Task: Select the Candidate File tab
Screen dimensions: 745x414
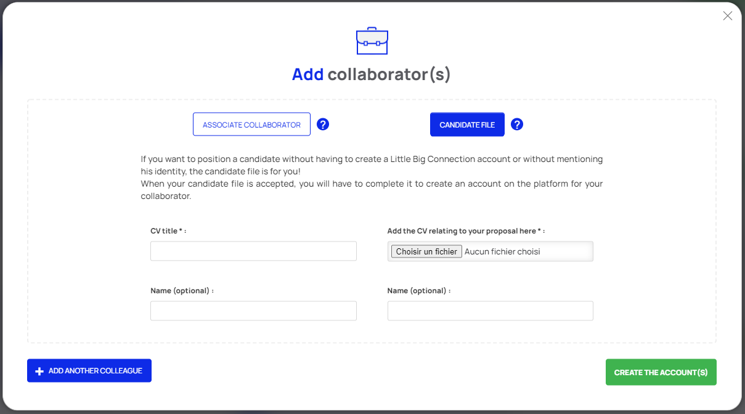Action: coord(467,124)
